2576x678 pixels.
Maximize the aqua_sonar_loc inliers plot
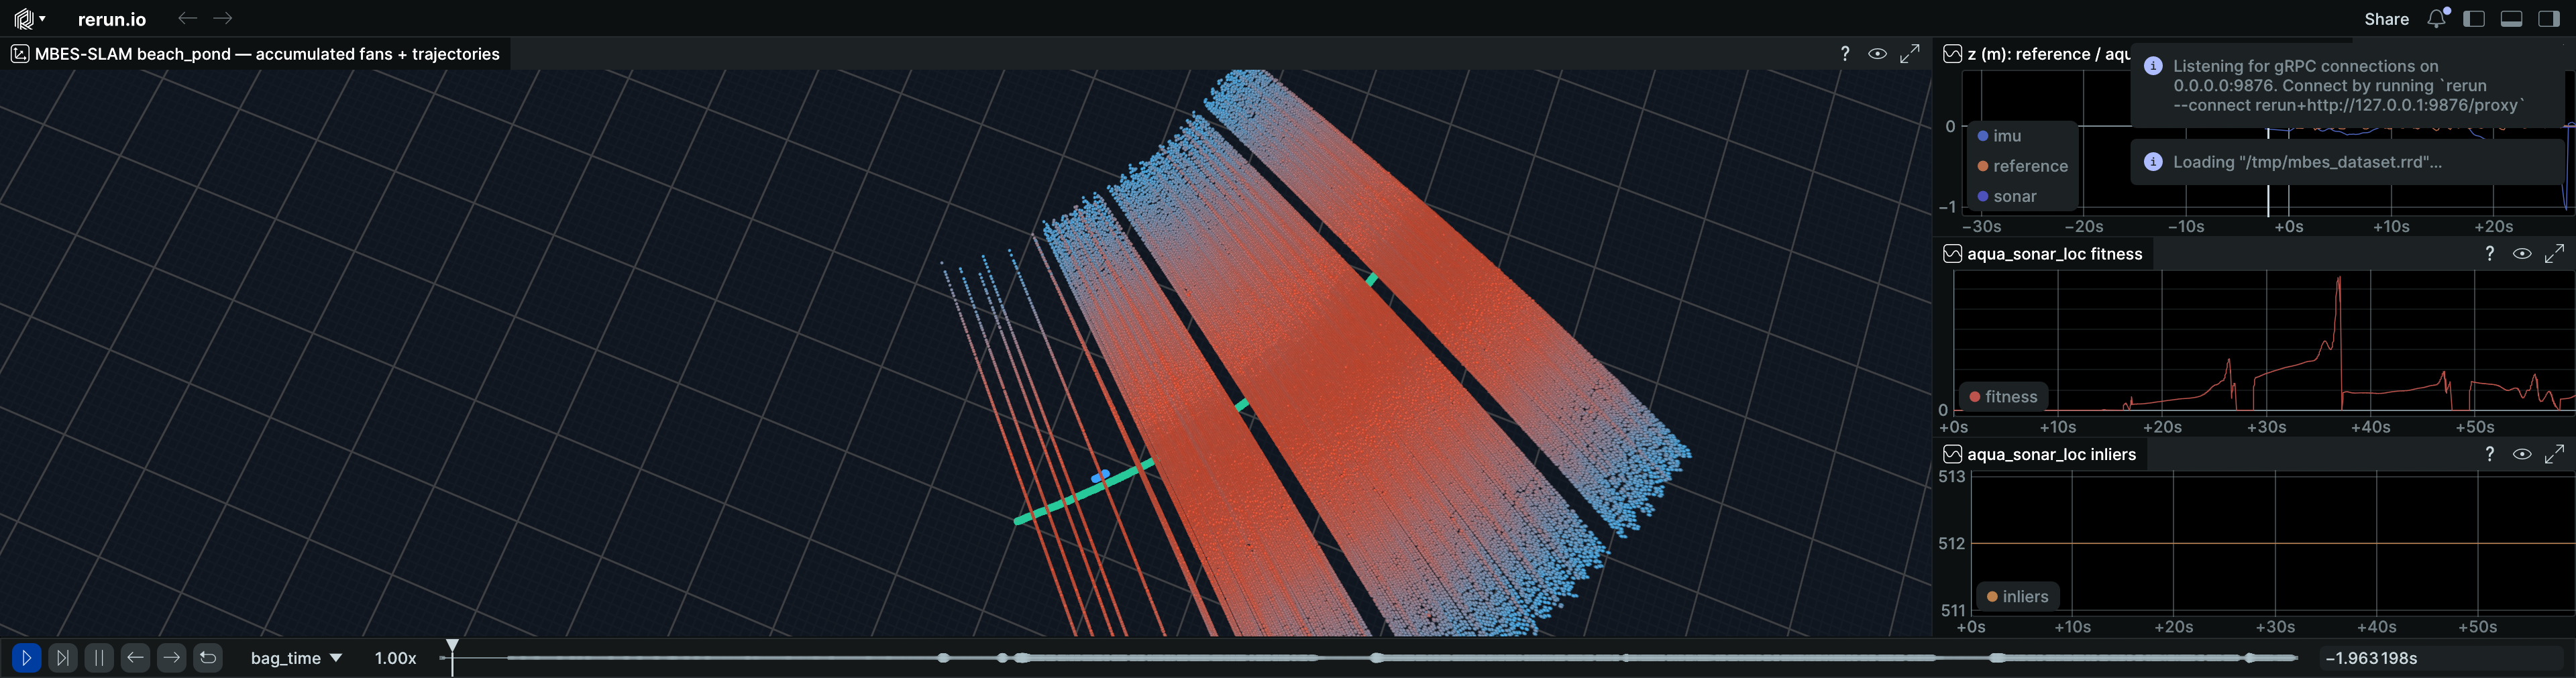(2555, 454)
